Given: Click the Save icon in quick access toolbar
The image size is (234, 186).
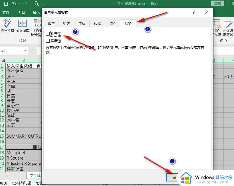Looking at the screenshot, I should click(6, 4).
